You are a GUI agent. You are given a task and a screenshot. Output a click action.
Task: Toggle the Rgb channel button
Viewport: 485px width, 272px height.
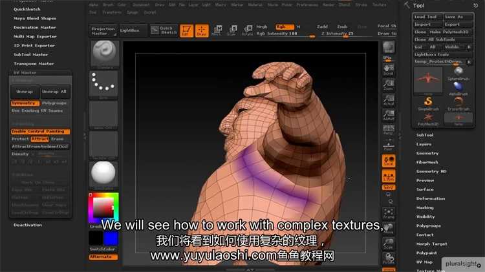coord(285,26)
